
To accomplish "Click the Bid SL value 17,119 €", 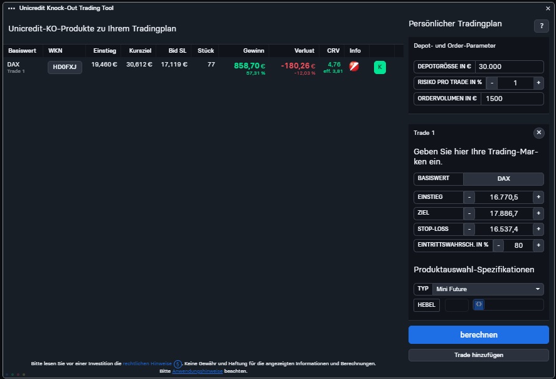I will click(x=174, y=64).
